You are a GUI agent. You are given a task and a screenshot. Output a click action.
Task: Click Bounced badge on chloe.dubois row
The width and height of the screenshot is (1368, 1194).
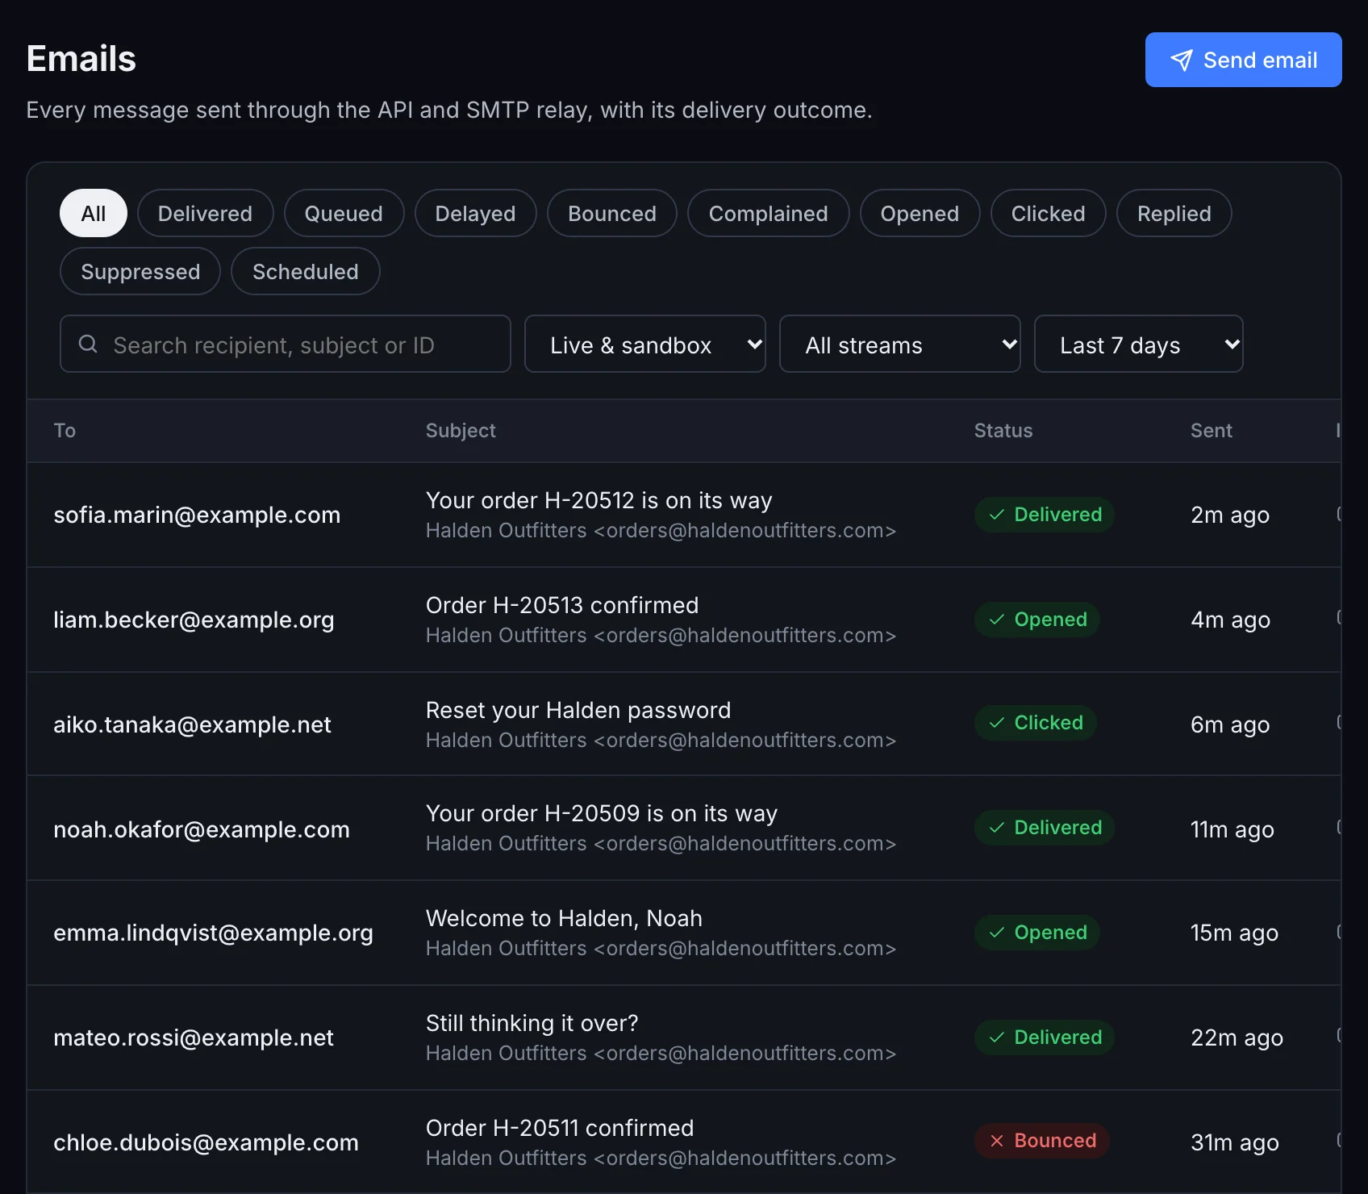[1042, 1141]
